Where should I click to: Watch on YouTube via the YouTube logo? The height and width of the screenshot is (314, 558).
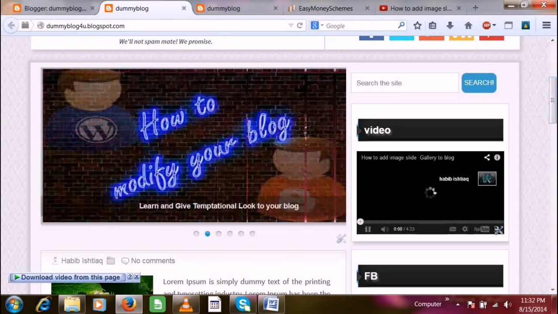click(x=481, y=229)
